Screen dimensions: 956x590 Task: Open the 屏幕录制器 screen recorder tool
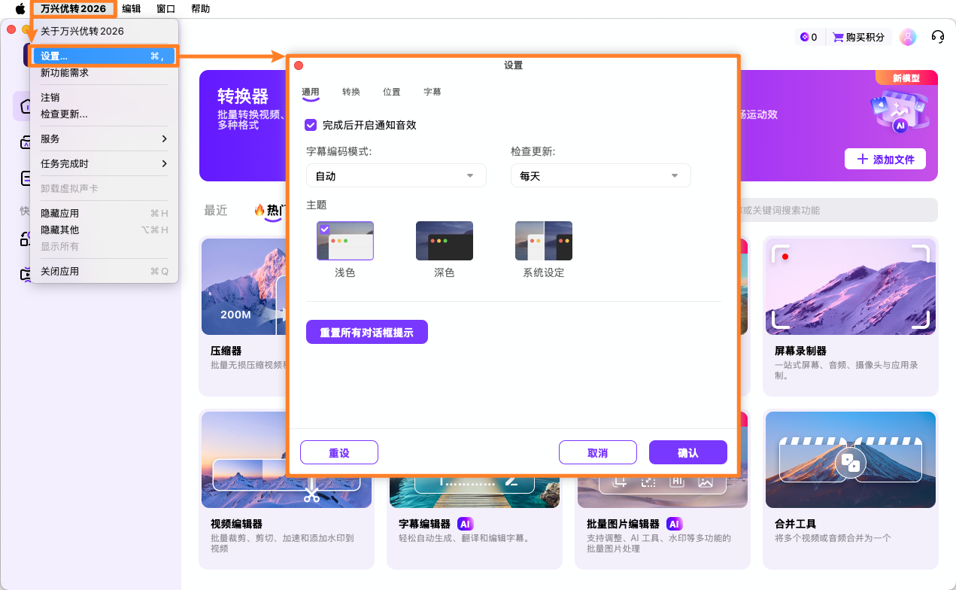(x=850, y=316)
